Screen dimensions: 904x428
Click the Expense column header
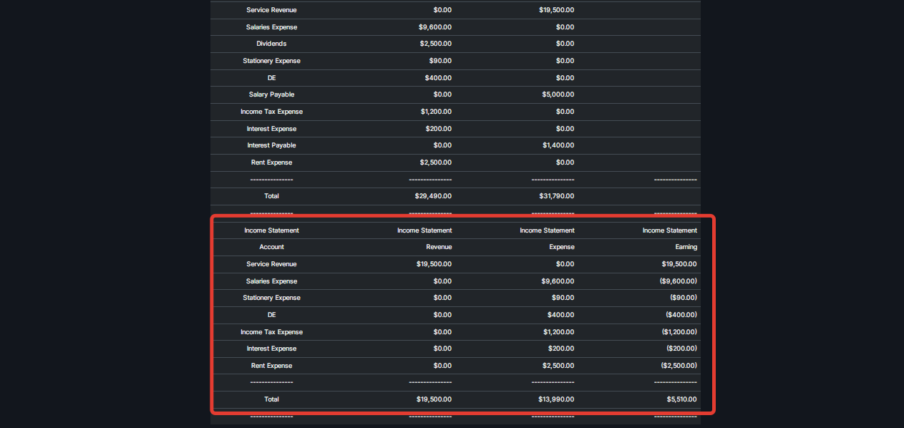(561, 247)
